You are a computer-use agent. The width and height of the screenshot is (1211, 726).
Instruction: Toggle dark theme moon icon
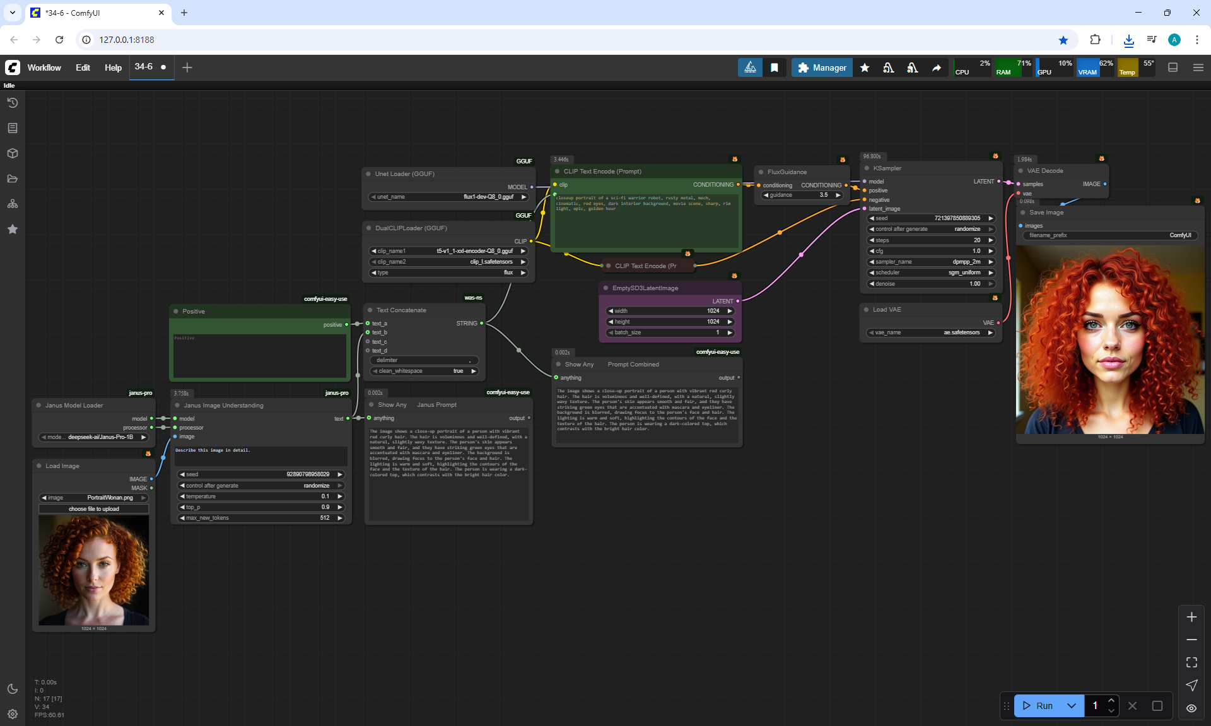pyautogui.click(x=12, y=689)
